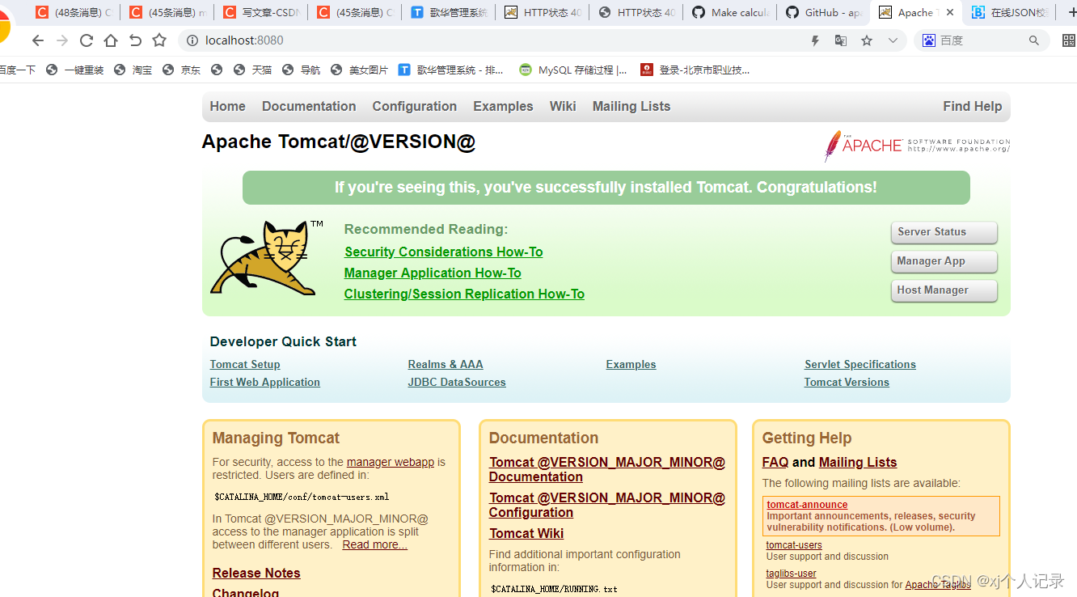
Task: Open the page translate icon
Action: [x=841, y=40]
